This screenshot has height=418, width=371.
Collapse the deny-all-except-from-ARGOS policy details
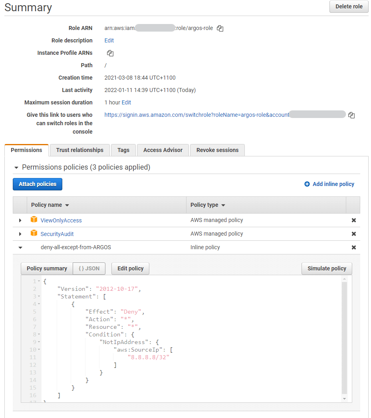point(20,247)
